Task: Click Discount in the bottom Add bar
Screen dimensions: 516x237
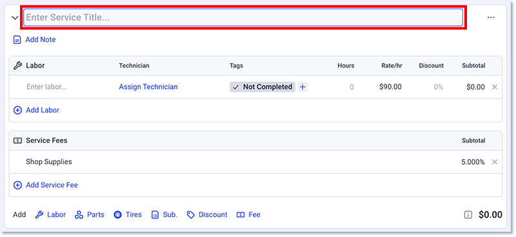Action: (213, 214)
